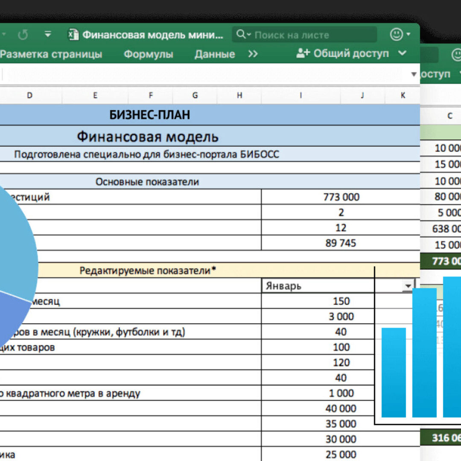Click the Excel file icon beside the title
Viewport: 461px width, 461px height.
click(x=73, y=35)
